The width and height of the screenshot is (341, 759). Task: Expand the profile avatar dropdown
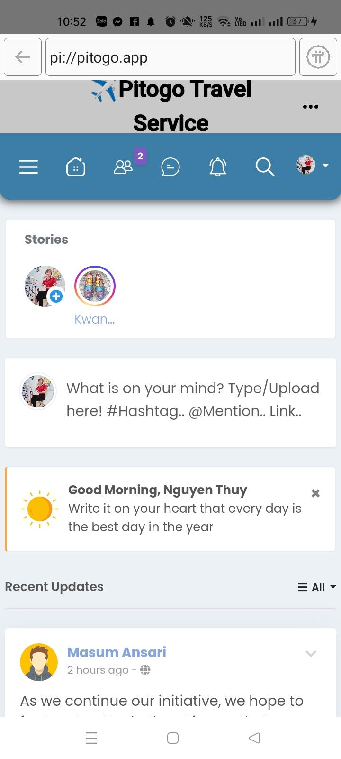pos(313,165)
